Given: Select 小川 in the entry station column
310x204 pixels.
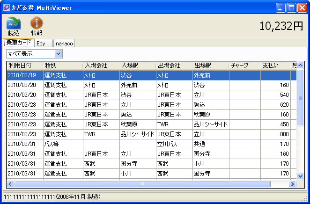Looking at the screenshot, I should pyautogui.click(x=138, y=174).
